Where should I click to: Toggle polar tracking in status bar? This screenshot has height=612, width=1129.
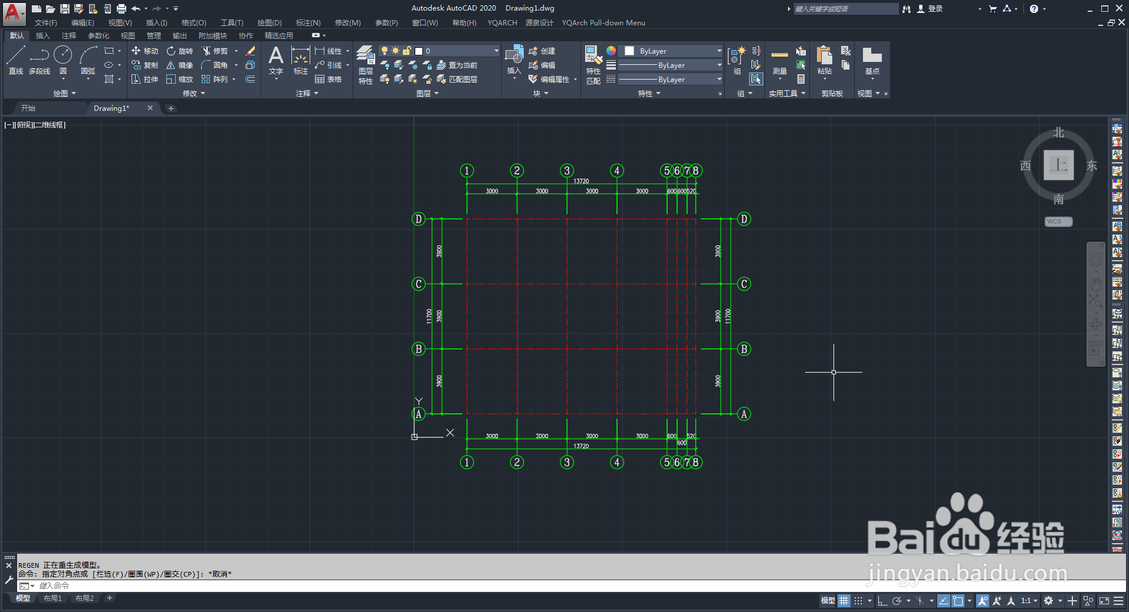[x=897, y=601]
